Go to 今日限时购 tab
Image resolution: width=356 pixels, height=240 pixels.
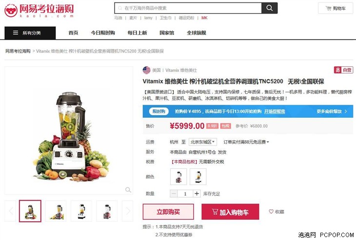point(103,33)
